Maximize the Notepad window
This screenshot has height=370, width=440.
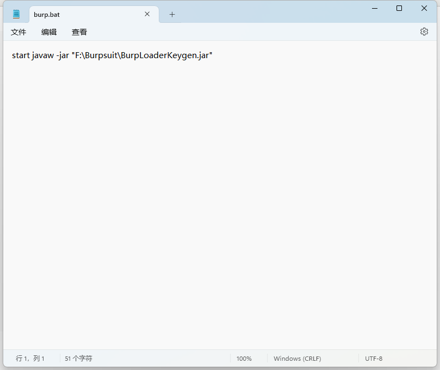[399, 8]
